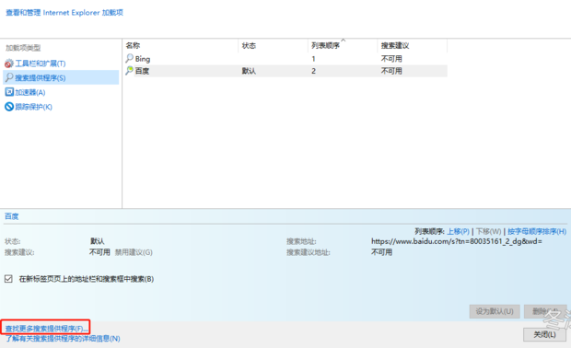Click the 百度 heading in details pane
571x348 pixels.
pyautogui.click(x=11, y=216)
